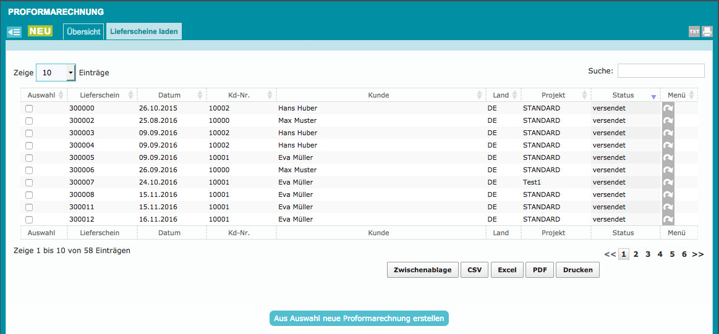Click into the Suche search field
Screen dimensions: 719x334
tap(661, 71)
